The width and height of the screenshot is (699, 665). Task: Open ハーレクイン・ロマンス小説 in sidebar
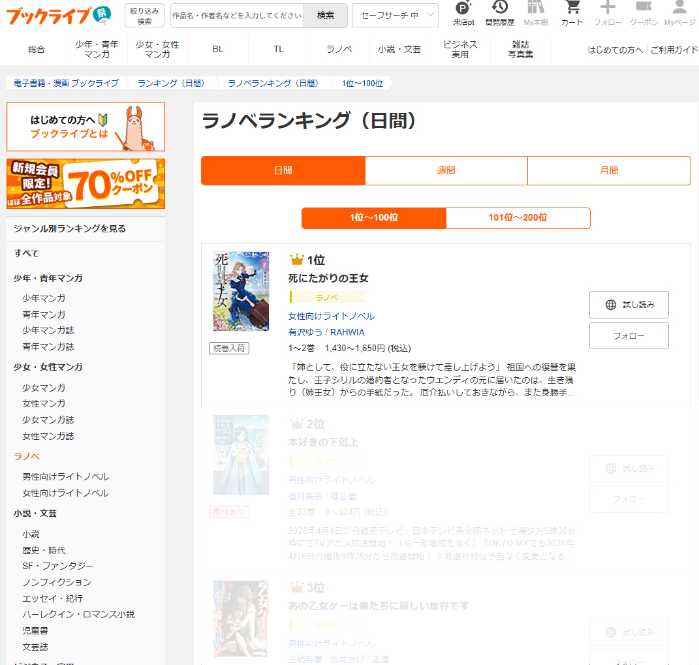pyautogui.click(x=78, y=615)
